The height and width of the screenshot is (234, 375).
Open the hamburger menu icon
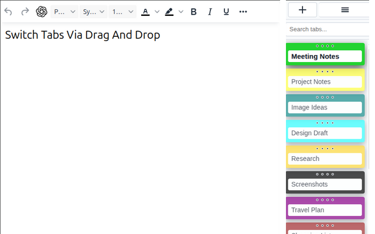(x=345, y=10)
